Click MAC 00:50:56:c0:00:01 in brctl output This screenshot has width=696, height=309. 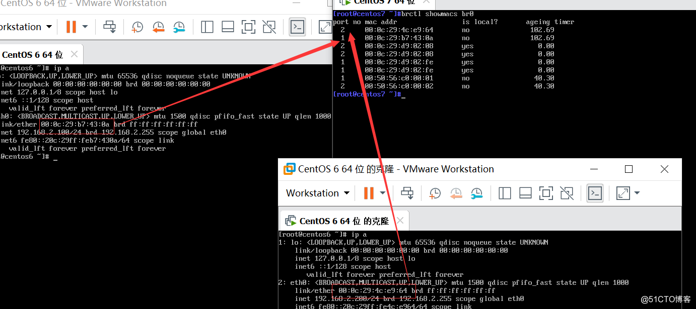(x=399, y=78)
